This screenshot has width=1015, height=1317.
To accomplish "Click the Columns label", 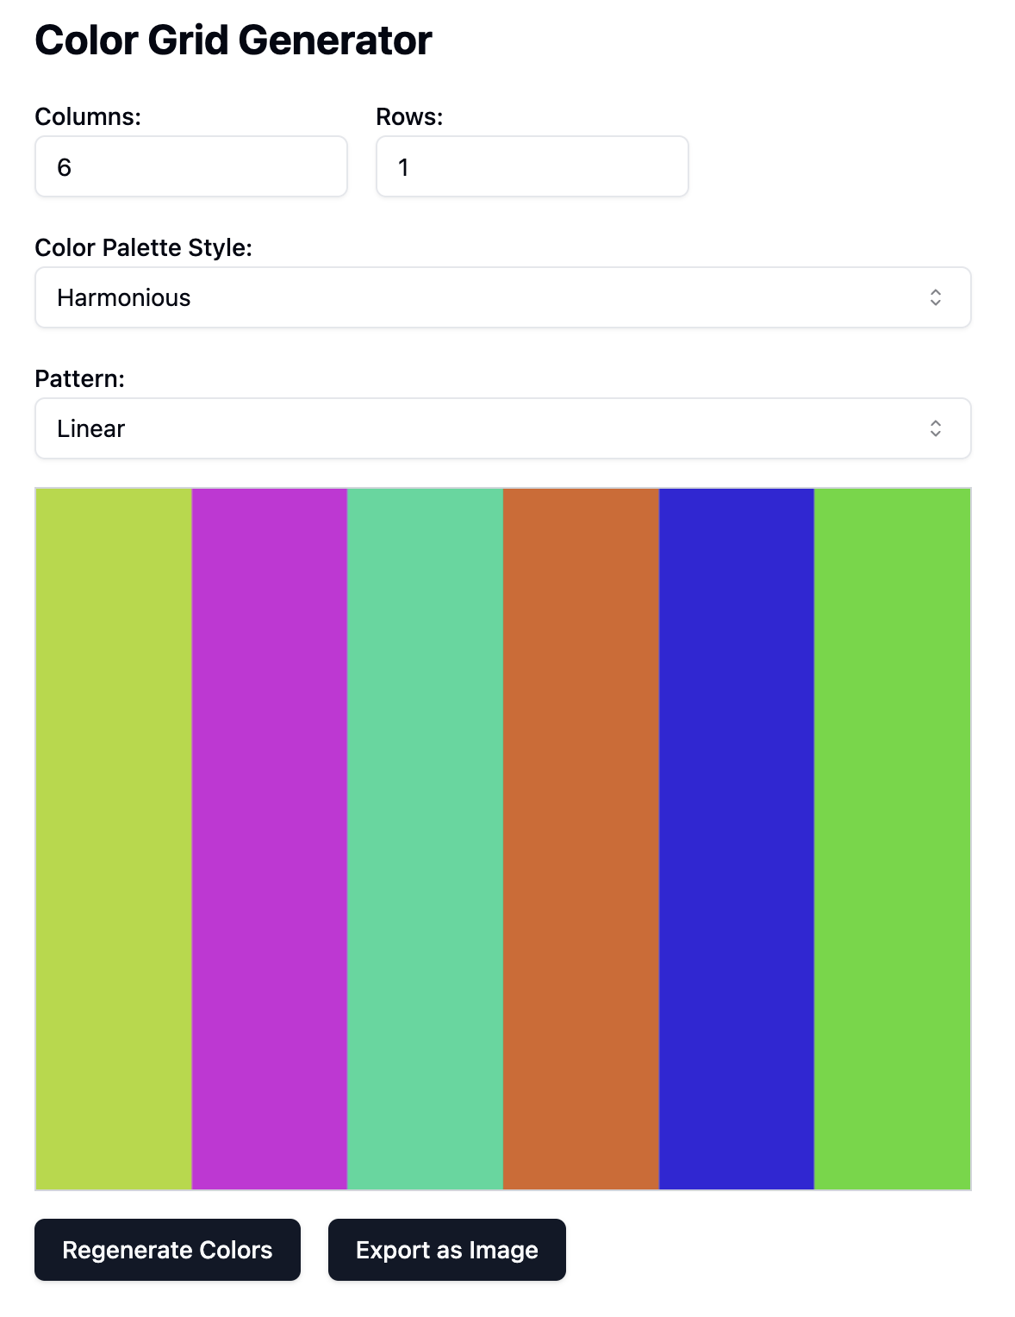I will tap(86, 117).
